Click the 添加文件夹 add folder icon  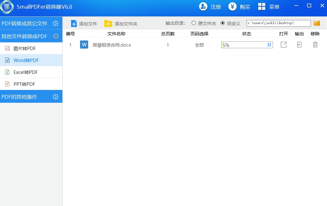[x=107, y=23]
